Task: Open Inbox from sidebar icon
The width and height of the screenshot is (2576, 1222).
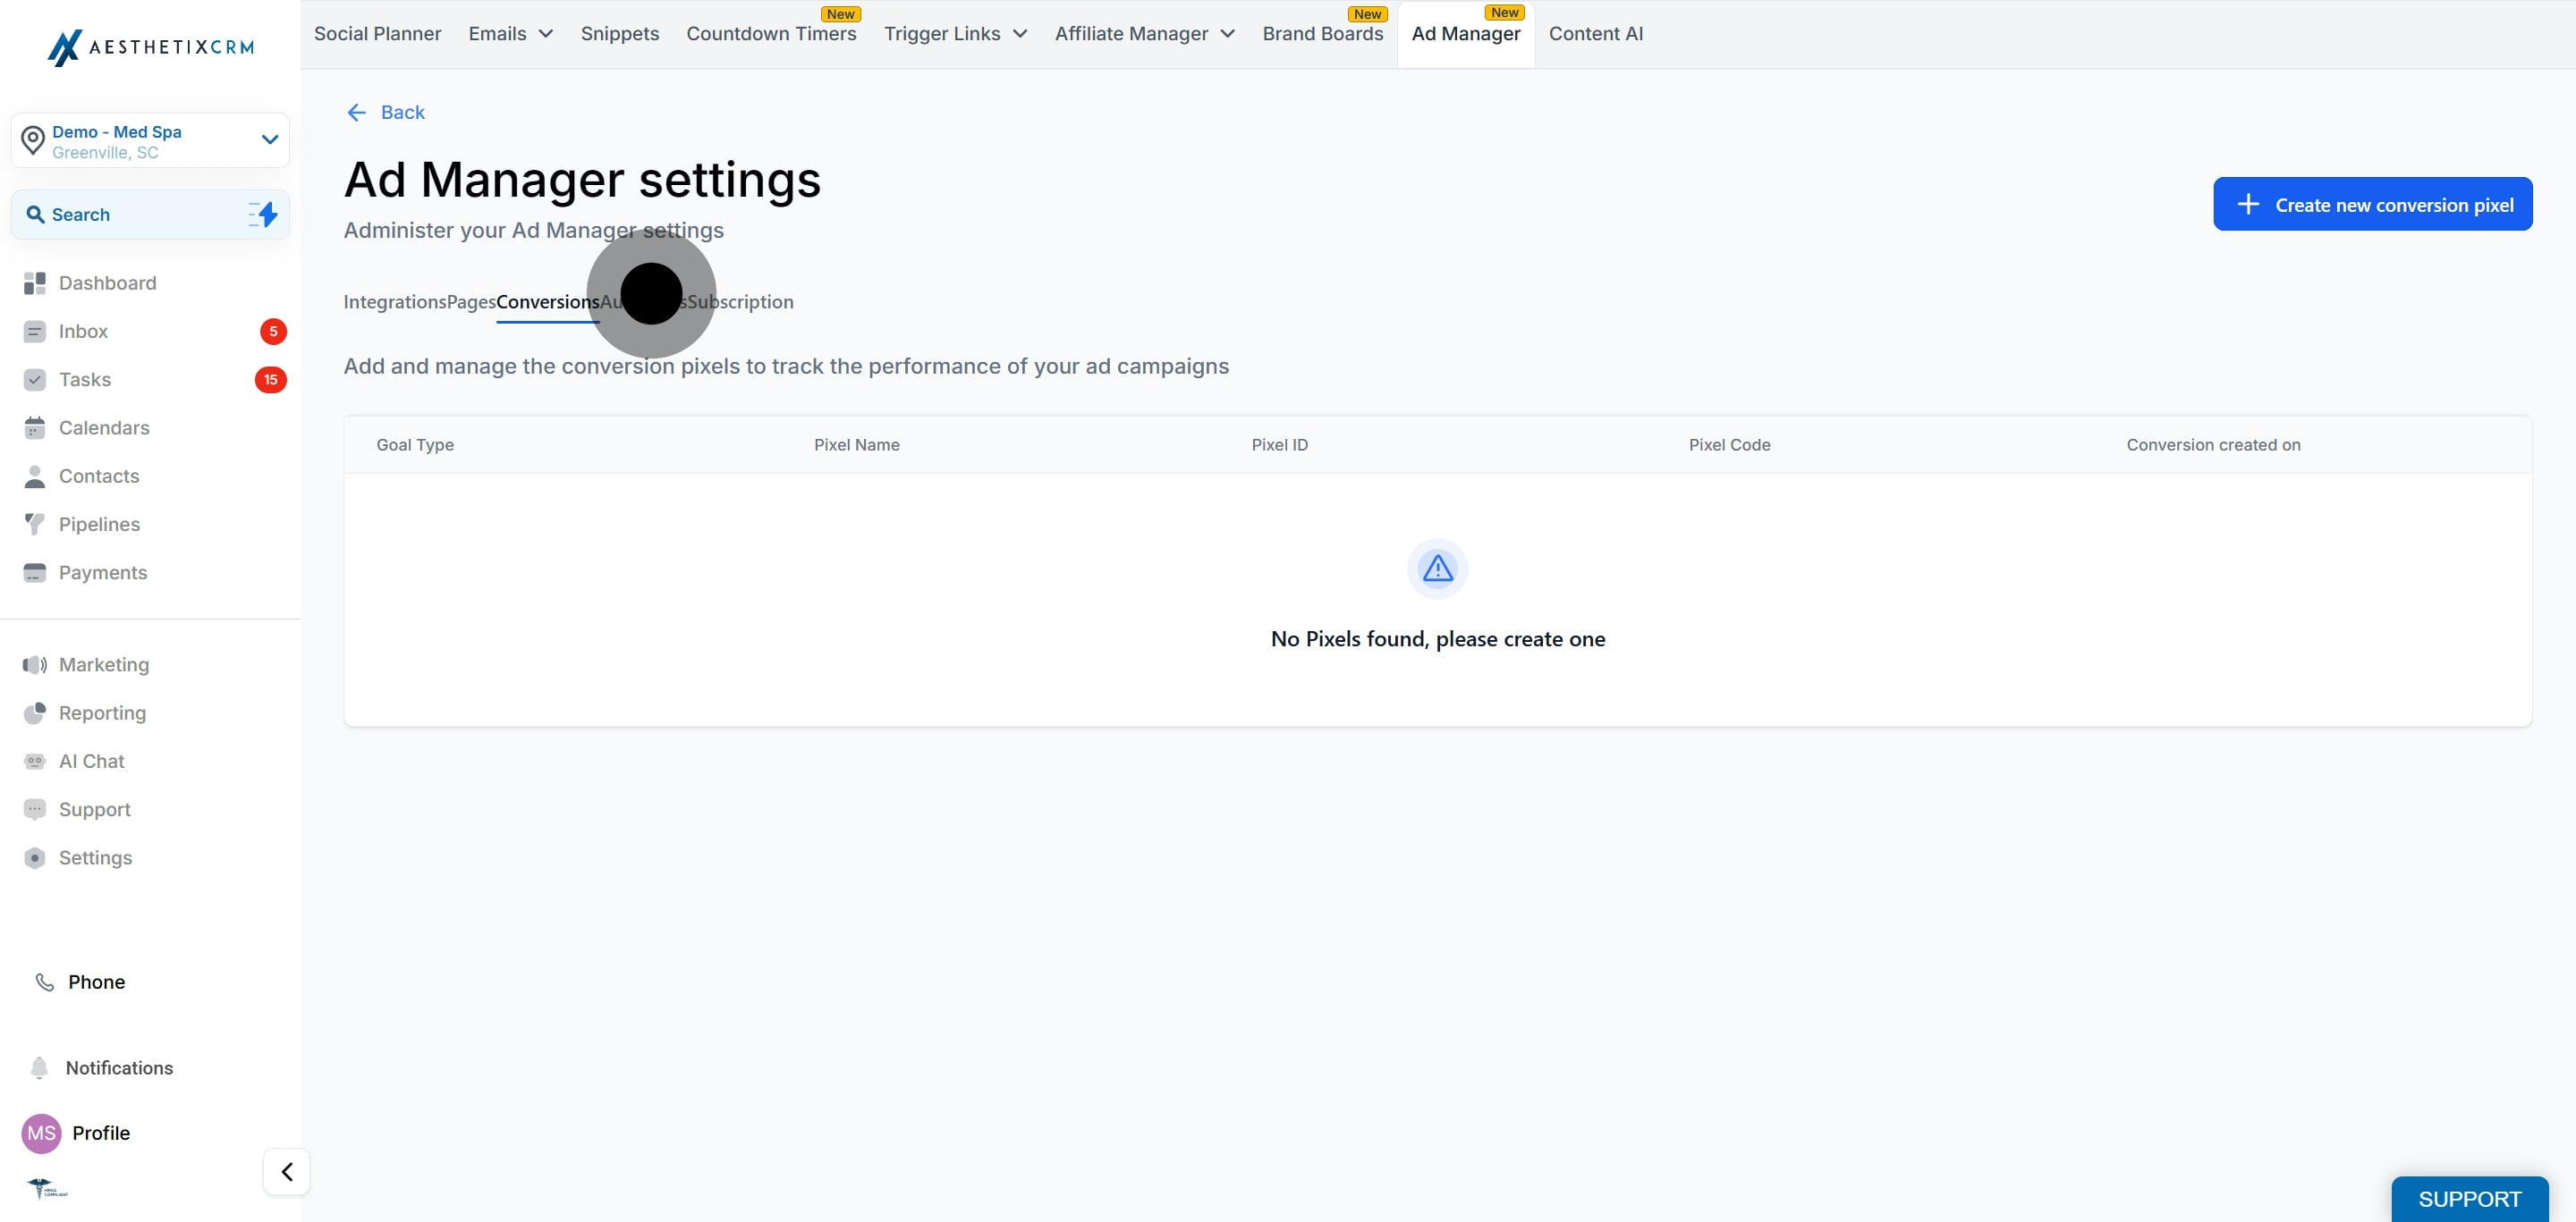Action: tap(35, 332)
